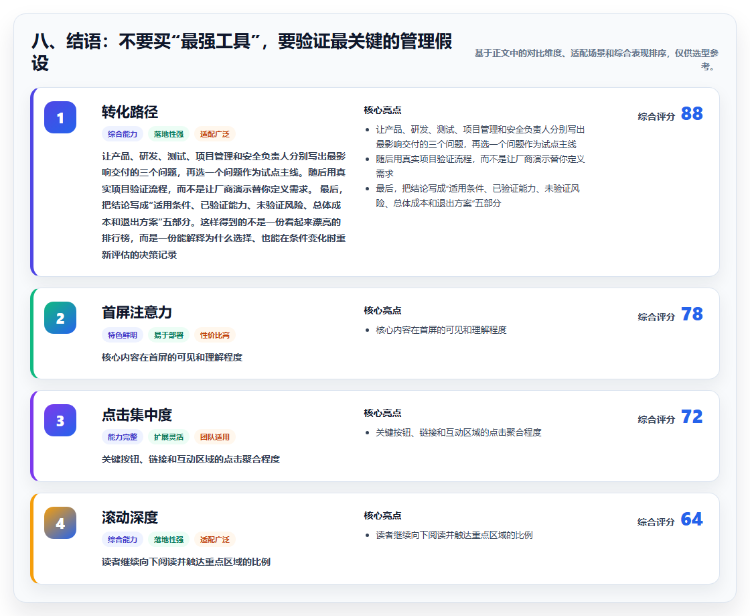Click the score 88 value
This screenshot has width=750, height=616.
692,113
